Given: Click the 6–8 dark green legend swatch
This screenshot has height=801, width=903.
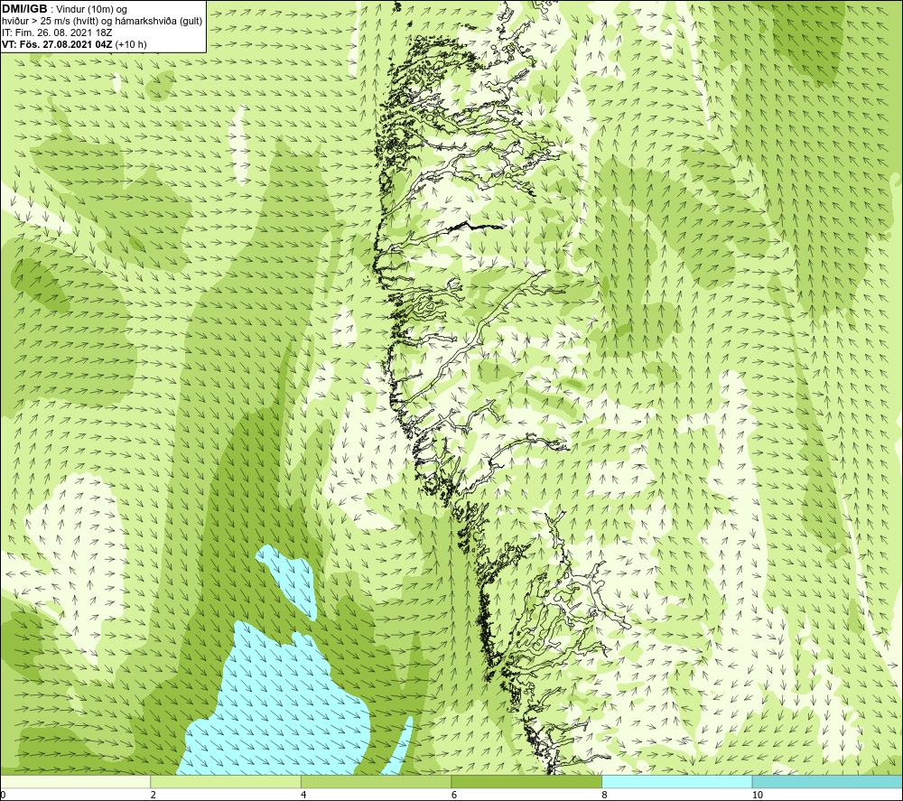Looking at the screenshot, I should coord(526,781).
